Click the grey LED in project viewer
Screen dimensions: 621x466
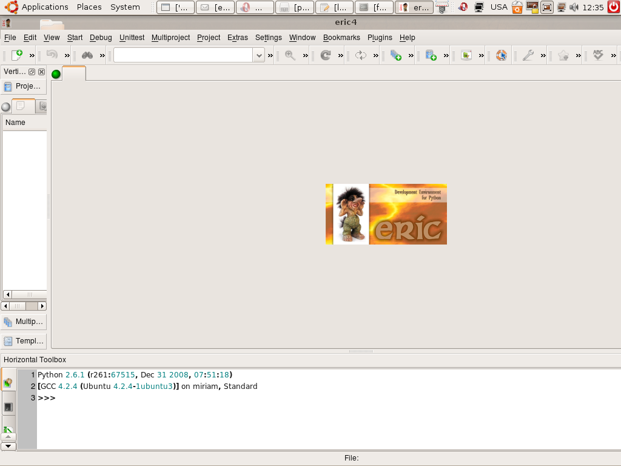tap(6, 107)
